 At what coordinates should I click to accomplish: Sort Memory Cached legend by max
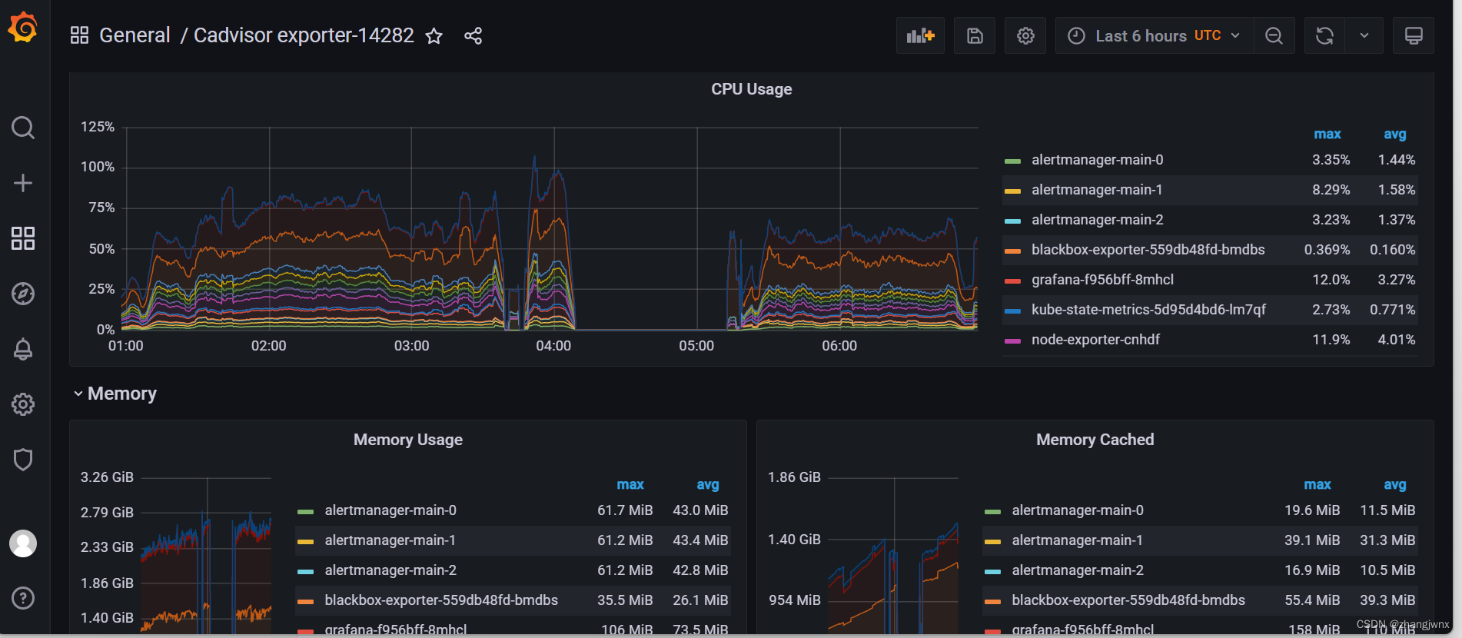click(1317, 484)
